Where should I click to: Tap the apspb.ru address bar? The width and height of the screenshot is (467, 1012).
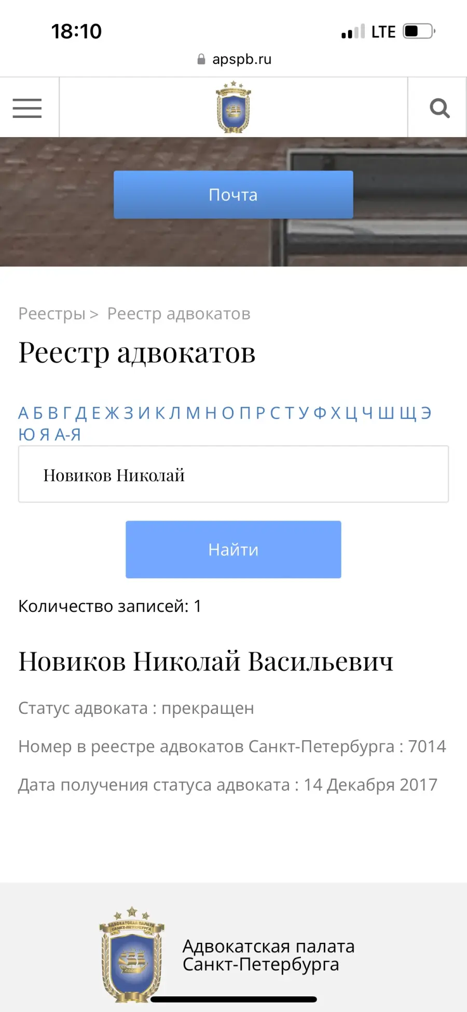coord(233,59)
